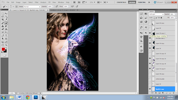Viewport: 178px width, 100px height.
Task: Open the brush Mode Normal dropdown
Action: click(32, 7)
